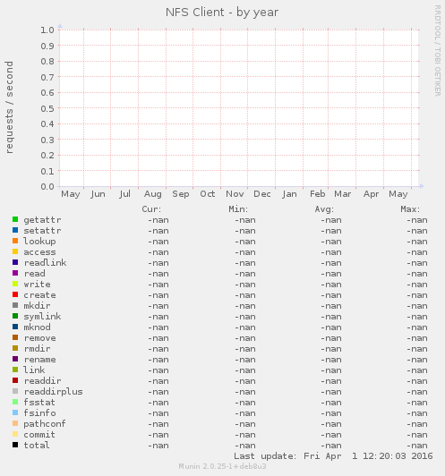Click the Avg: column header
Image resolution: width=445 pixels, height=476 pixels.
(324, 209)
